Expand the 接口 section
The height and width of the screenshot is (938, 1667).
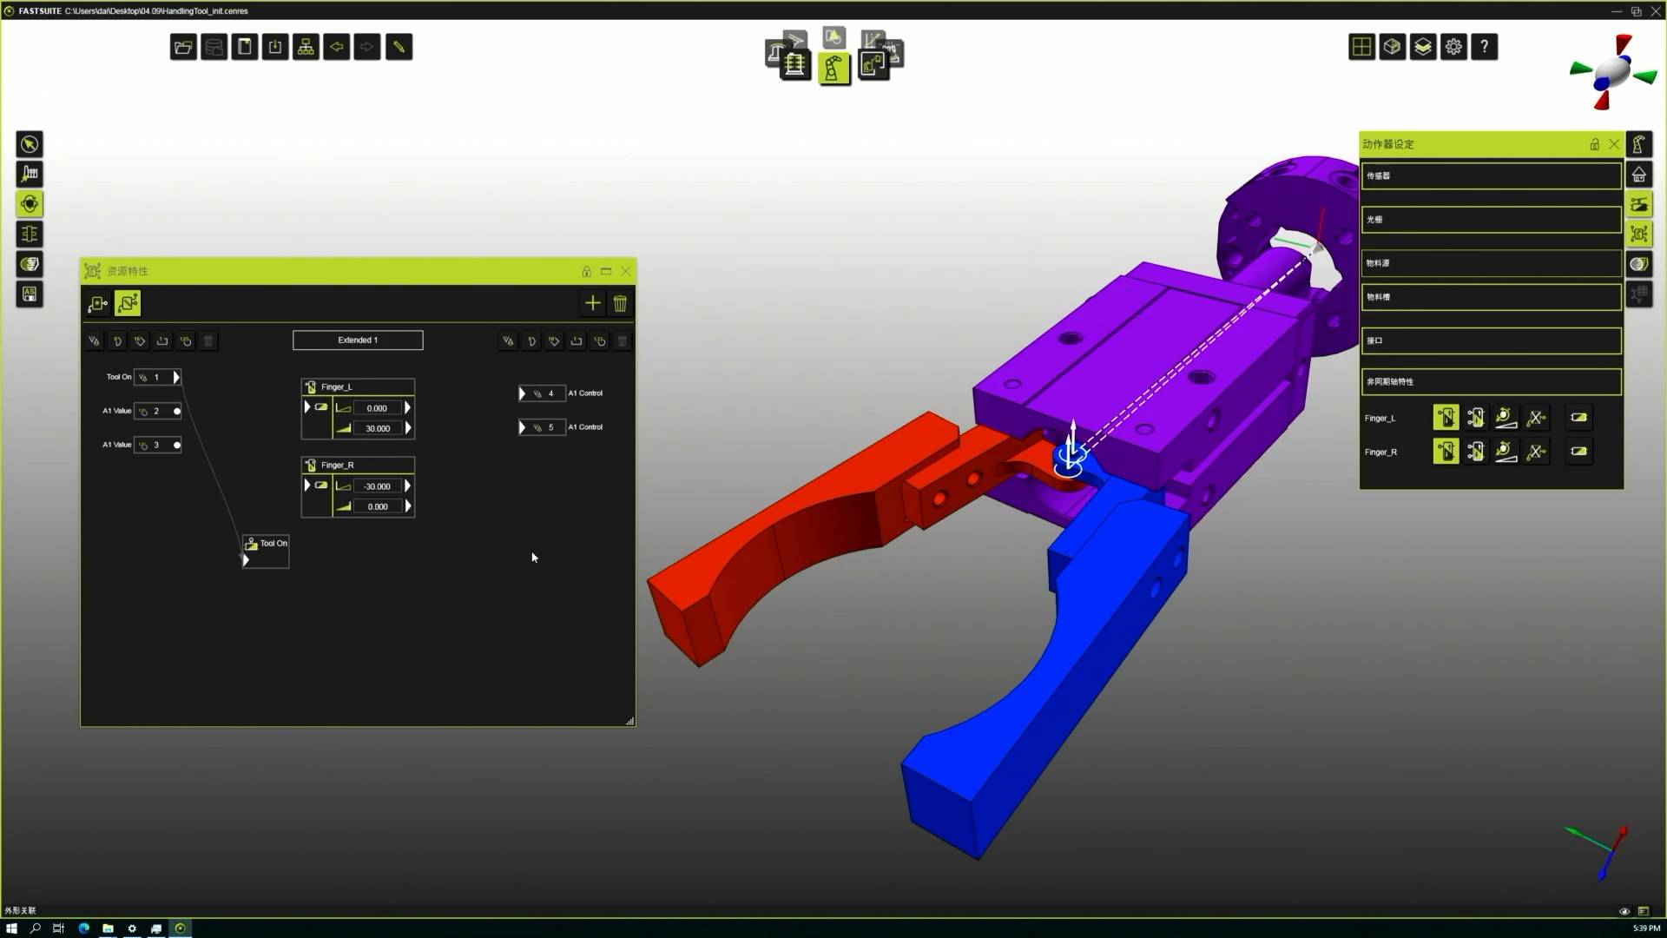(1491, 340)
